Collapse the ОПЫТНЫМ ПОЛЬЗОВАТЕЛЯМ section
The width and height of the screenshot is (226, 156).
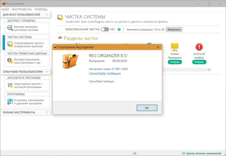[47, 72]
